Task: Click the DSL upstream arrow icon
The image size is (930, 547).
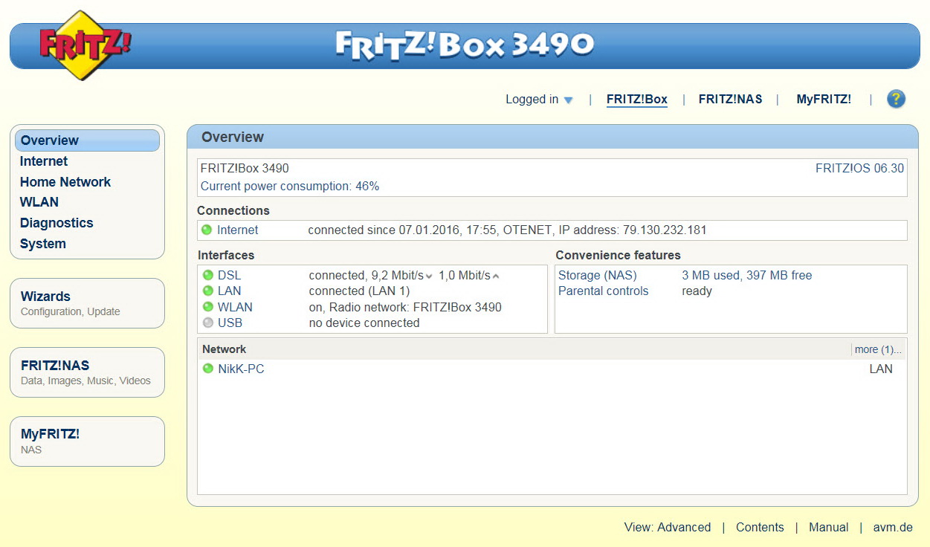Action: (x=496, y=276)
